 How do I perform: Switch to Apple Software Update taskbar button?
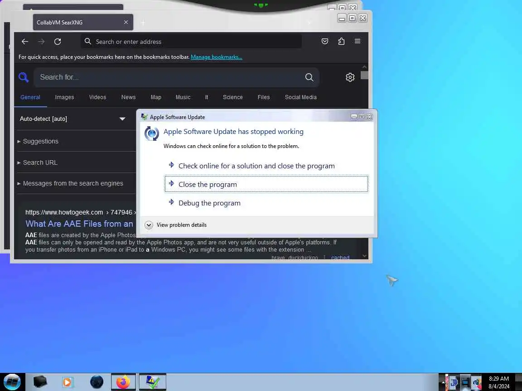pos(152,382)
